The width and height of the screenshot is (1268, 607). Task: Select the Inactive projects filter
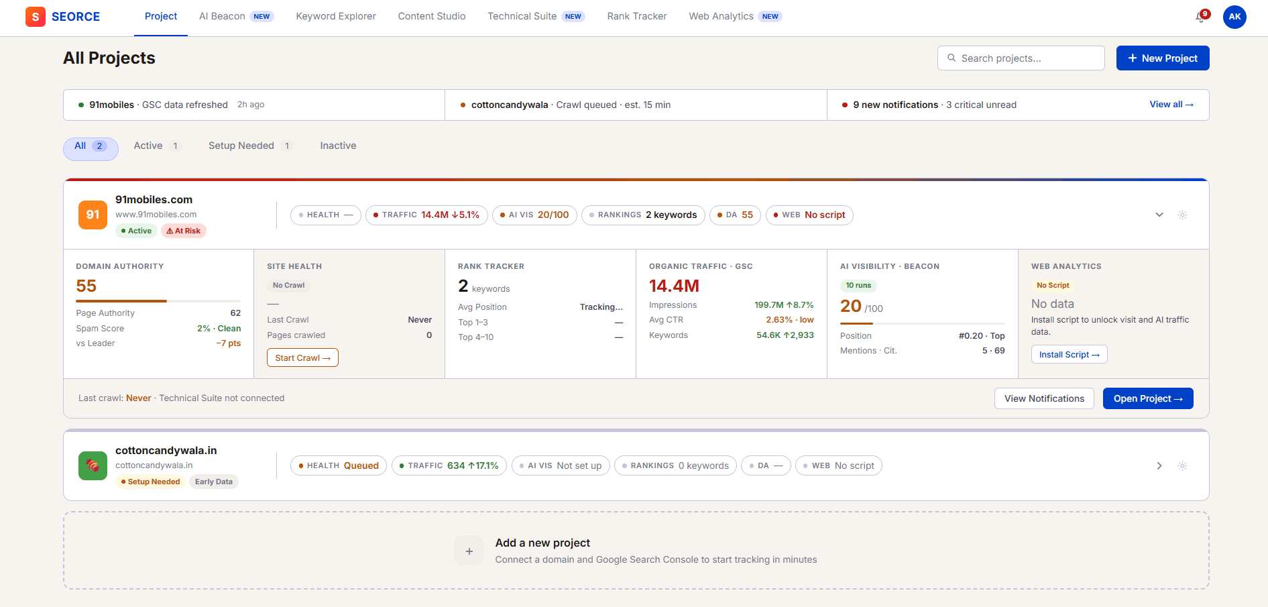(x=338, y=146)
